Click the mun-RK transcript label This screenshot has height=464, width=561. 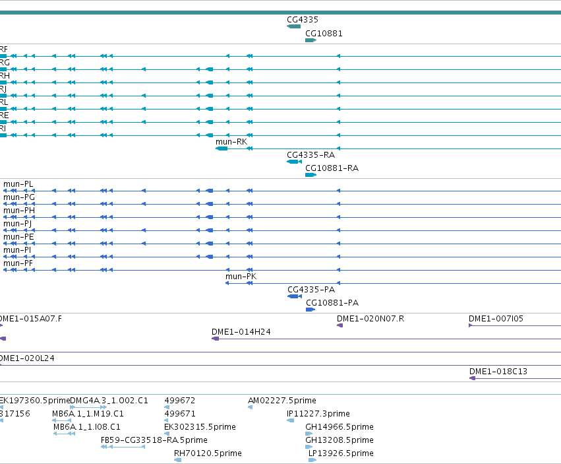231,142
